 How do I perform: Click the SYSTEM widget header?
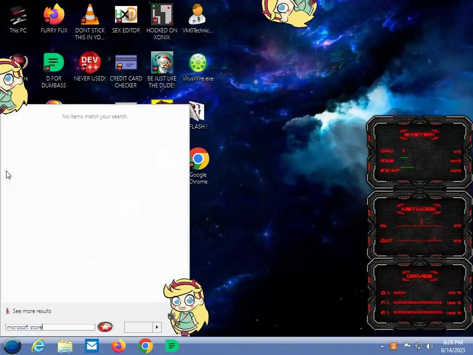click(x=419, y=135)
